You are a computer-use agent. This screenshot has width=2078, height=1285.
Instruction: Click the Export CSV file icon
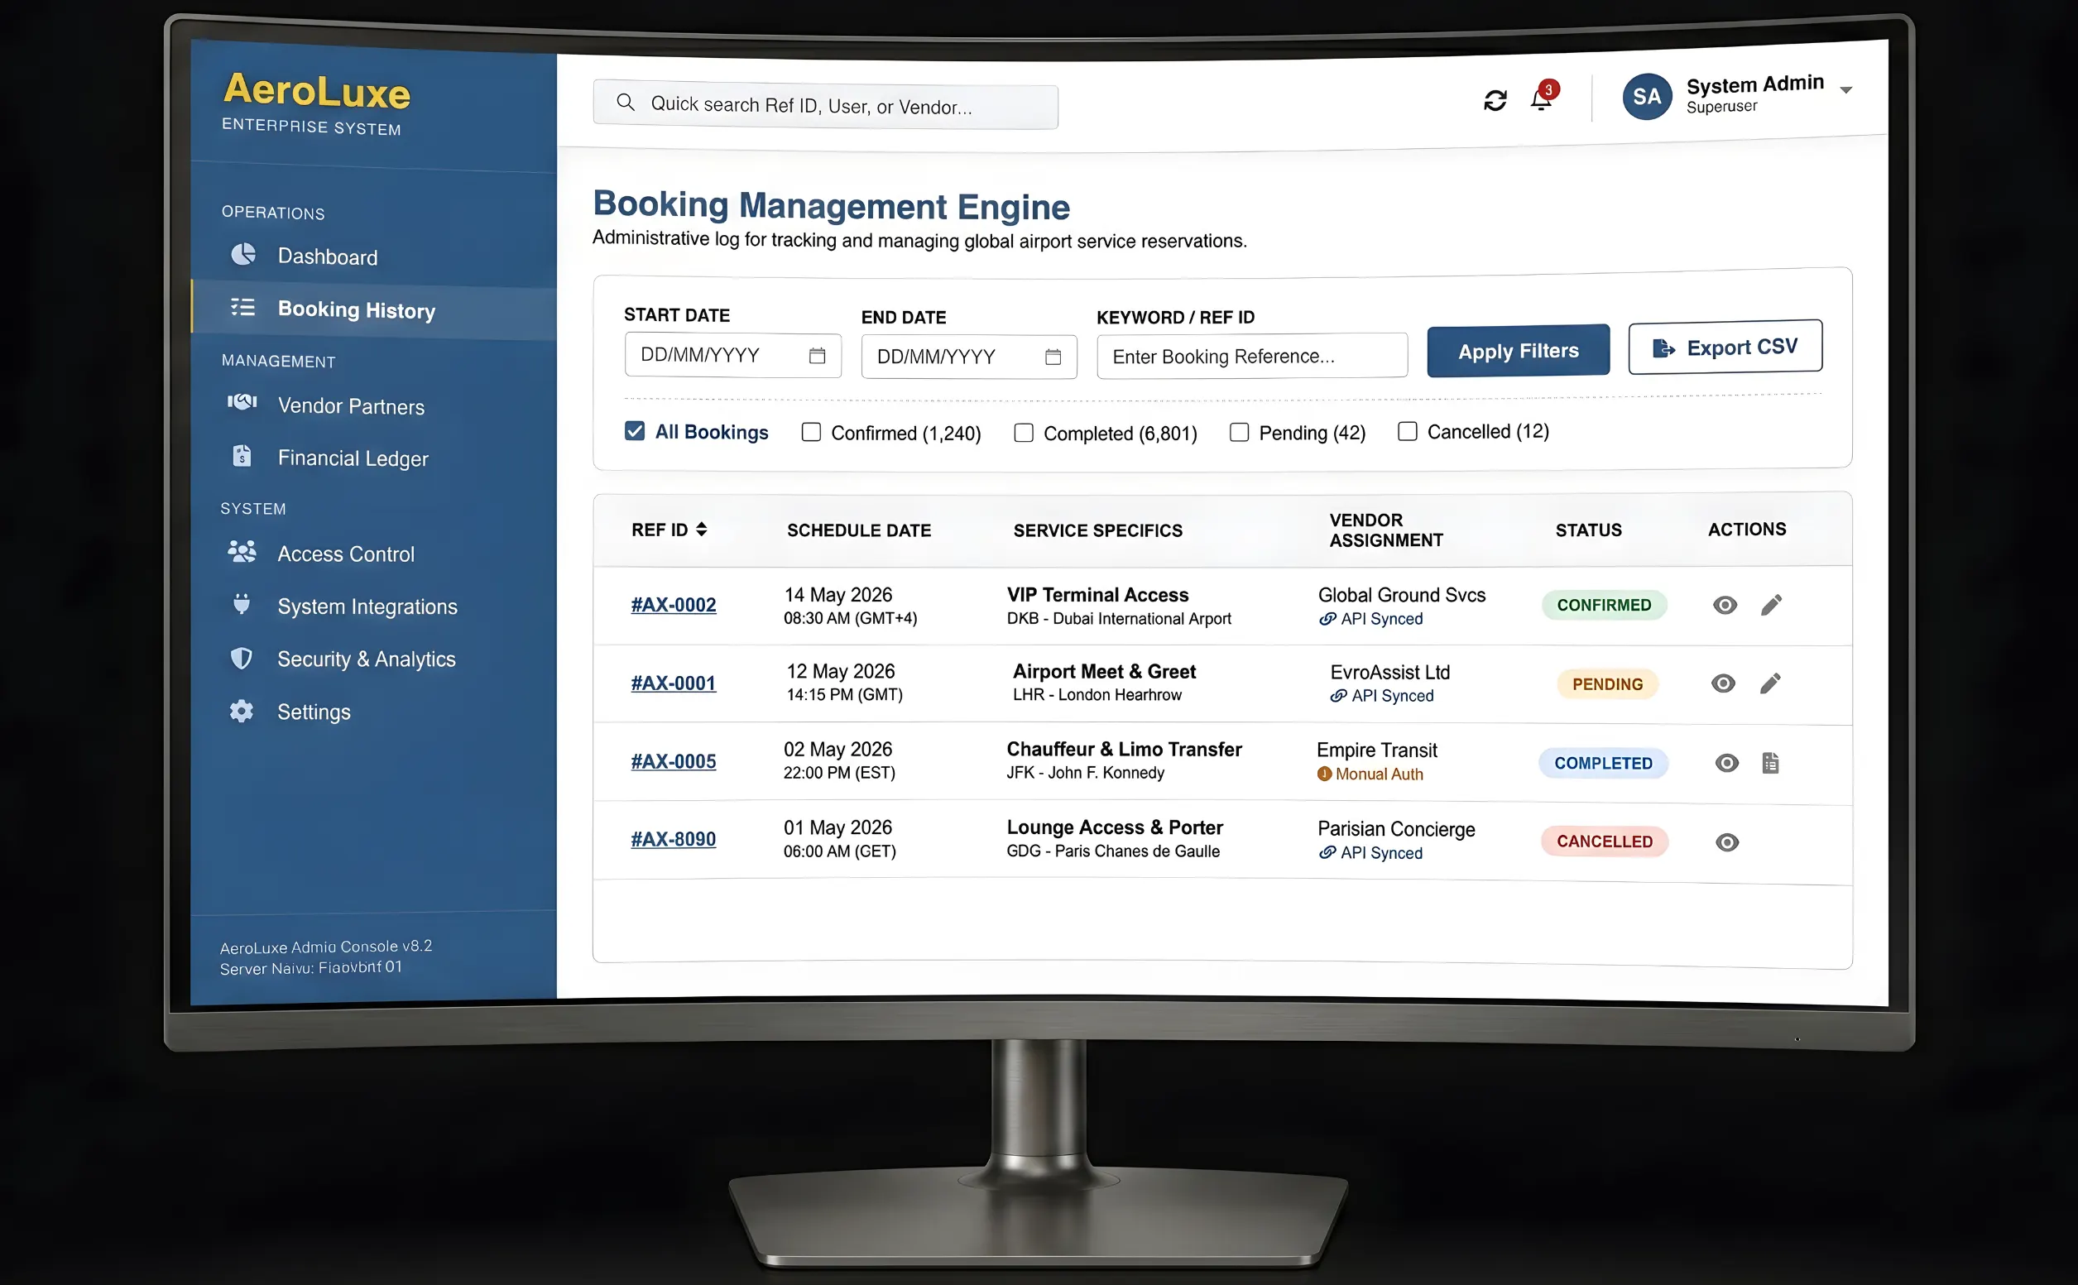1663,348
